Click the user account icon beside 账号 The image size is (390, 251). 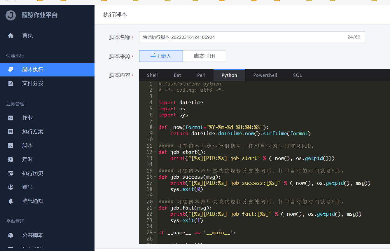11,187
